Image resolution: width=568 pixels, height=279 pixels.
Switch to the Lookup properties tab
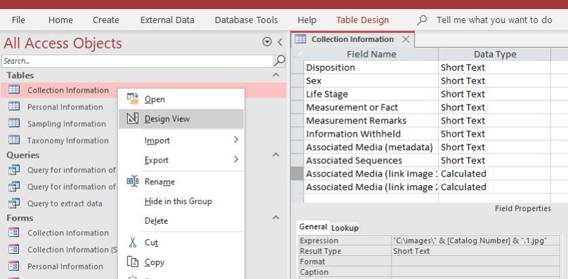coord(345,228)
